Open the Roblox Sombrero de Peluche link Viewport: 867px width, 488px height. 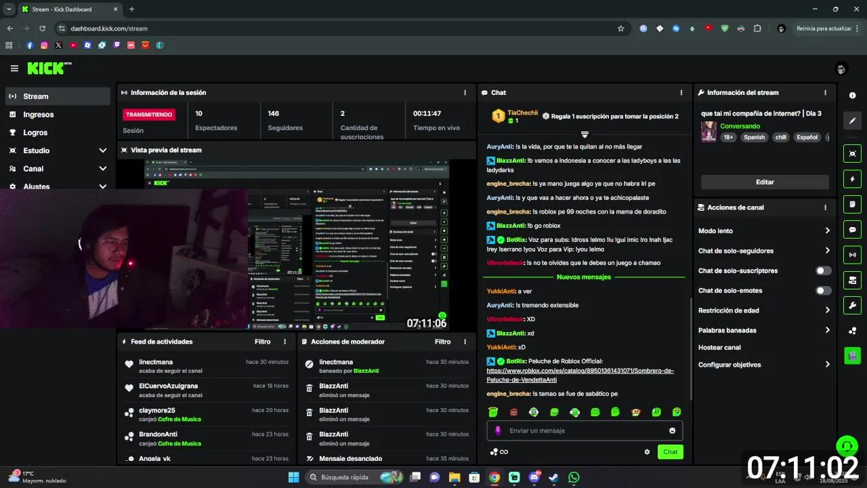tap(580, 375)
